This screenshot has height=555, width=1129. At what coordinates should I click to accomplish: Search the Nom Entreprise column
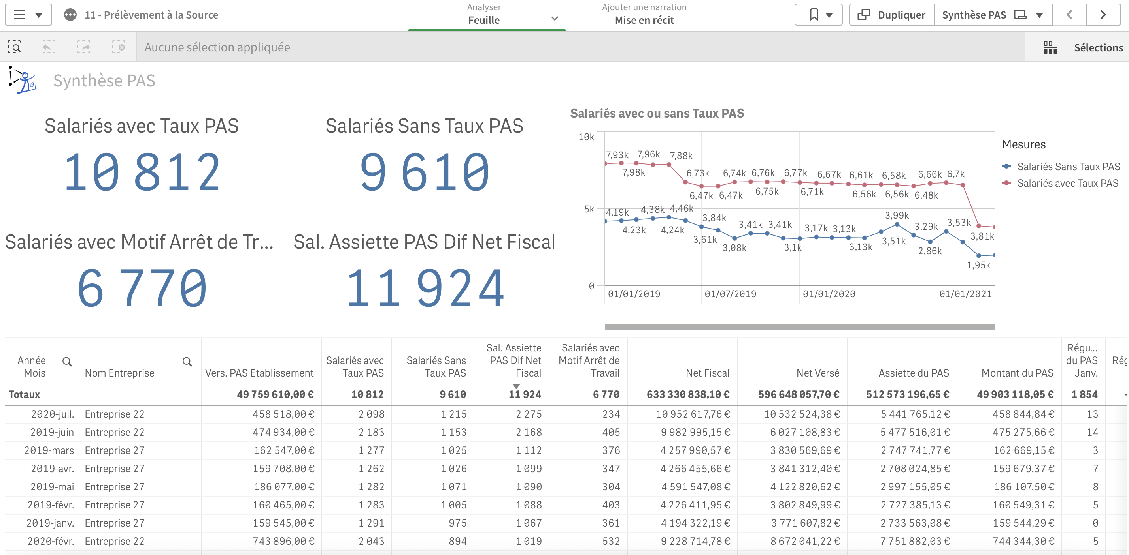[x=187, y=362]
